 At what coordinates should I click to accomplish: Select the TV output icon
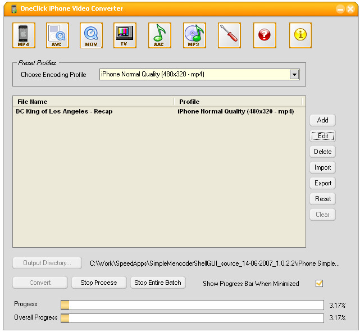(125, 35)
